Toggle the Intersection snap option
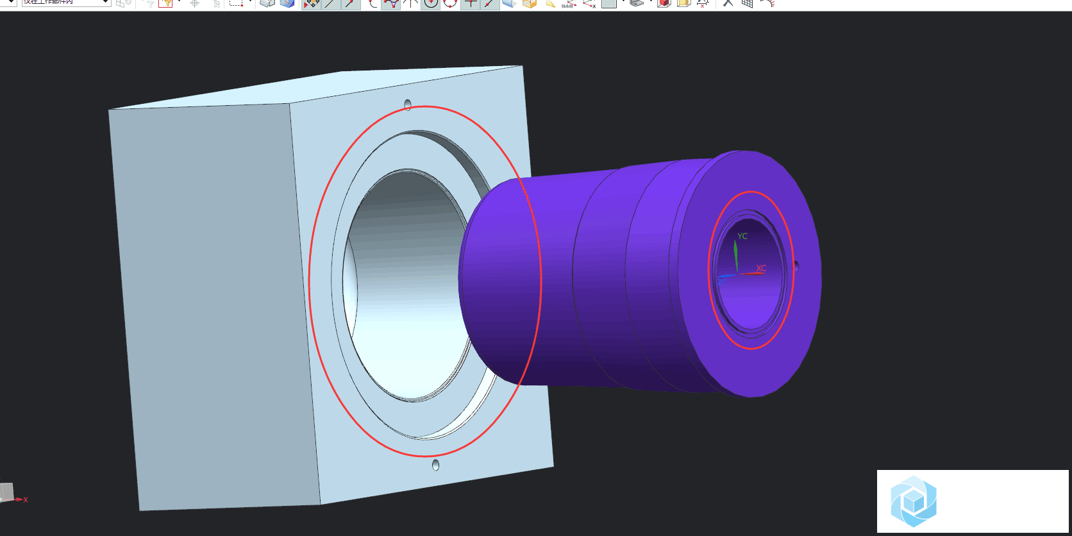Viewport: 1072px width, 536px height. click(x=410, y=4)
